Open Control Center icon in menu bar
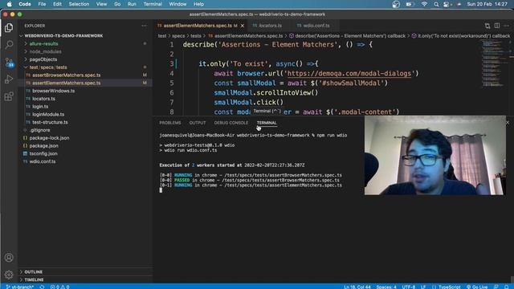 447,4
